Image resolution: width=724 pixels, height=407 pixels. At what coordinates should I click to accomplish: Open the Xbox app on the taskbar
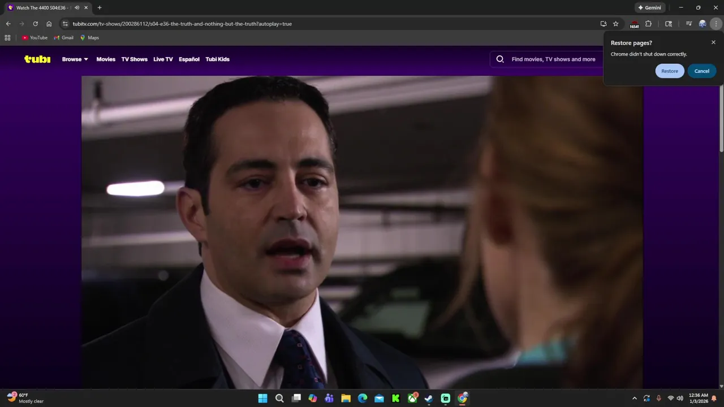[x=412, y=399]
